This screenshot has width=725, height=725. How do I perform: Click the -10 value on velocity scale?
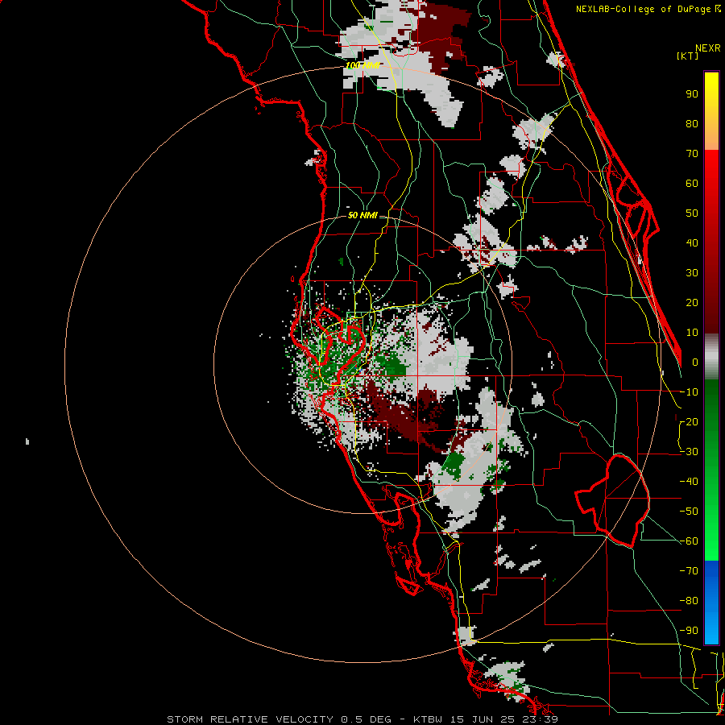(x=689, y=392)
